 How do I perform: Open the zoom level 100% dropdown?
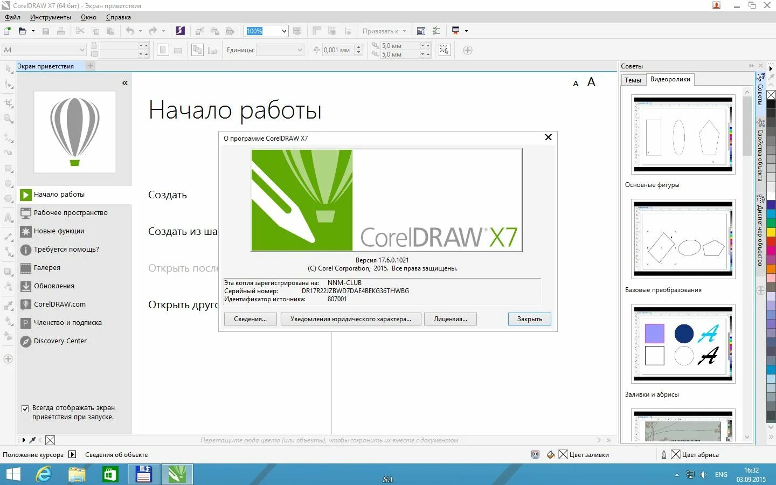[284, 31]
